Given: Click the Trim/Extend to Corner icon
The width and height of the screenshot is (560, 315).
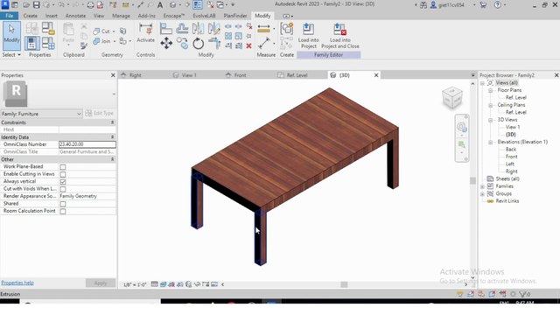Looking at the screenshot, I should 214,43.
